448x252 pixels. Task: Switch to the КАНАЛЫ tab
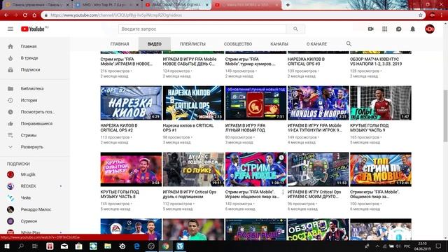279,44
